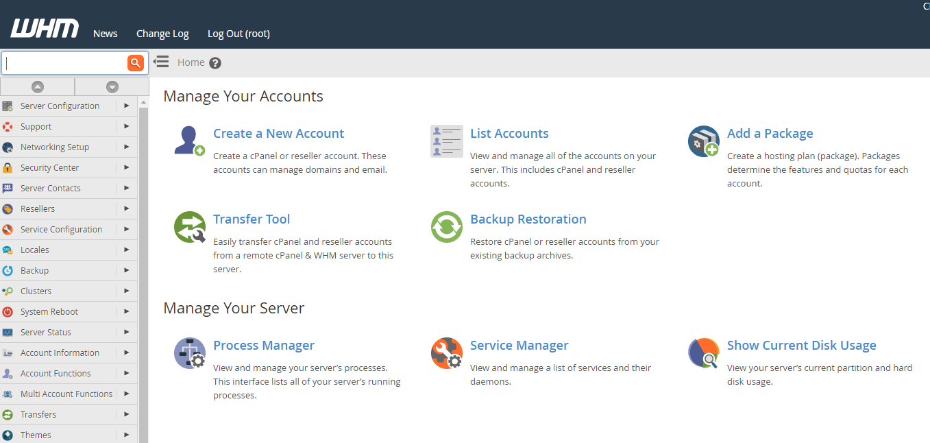Image resolution: width=930 pixels, height=443 pixels.
Task: Click the sidebar expand-all down arrow
Action: coord(112,87)
